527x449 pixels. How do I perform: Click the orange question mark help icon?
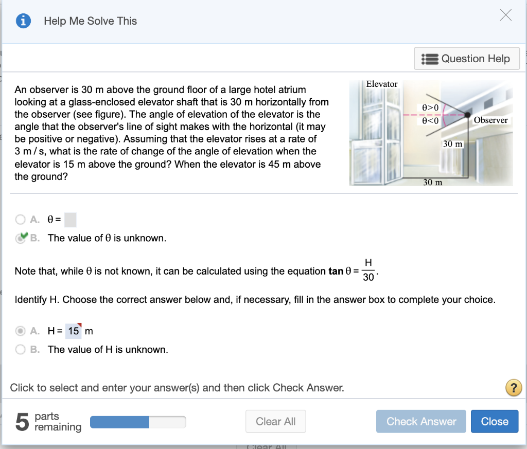[x=514, y=388]
